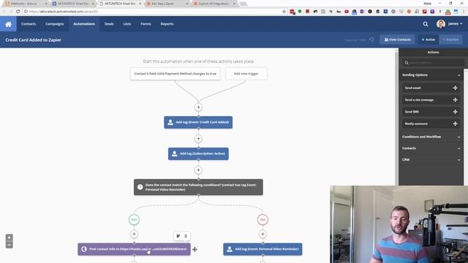Collapse the Sending Options section

431,75
